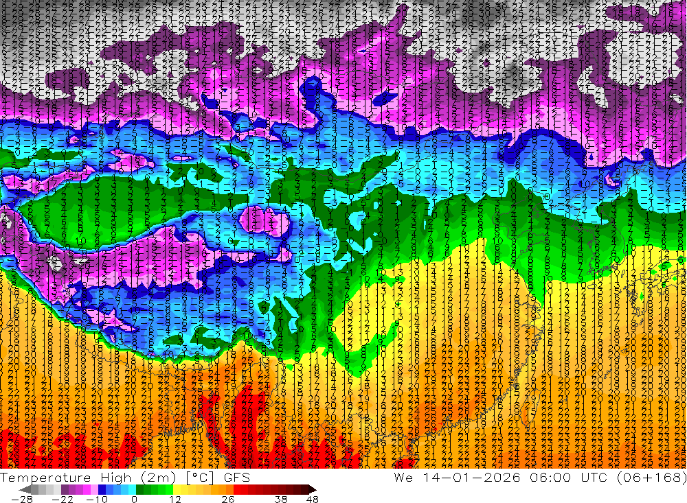Click the dark blue swatch at the -10 mark
Image resolution: width=687 pixels, height=503 pixels.
[102, 490]
